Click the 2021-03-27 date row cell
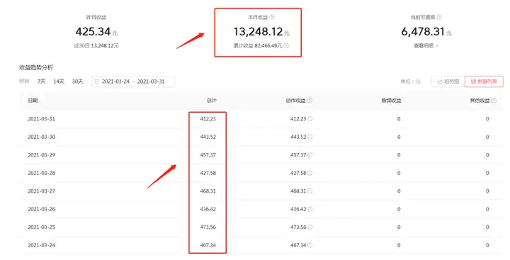 point(41,191)
